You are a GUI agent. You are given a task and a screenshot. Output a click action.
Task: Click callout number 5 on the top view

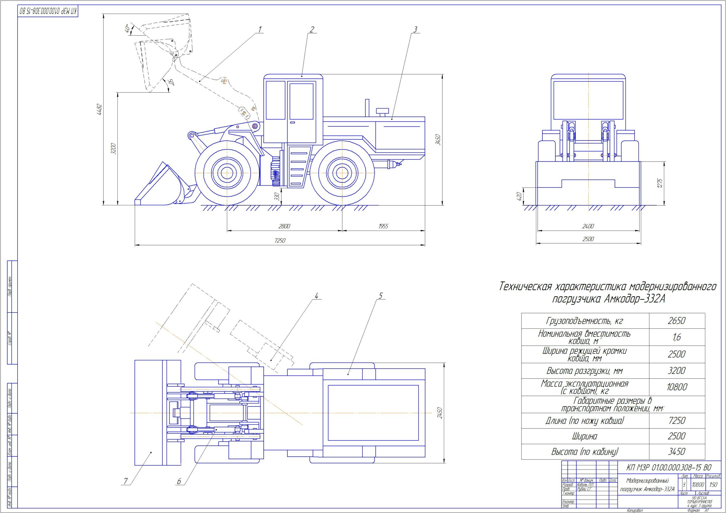coord(381,296)
